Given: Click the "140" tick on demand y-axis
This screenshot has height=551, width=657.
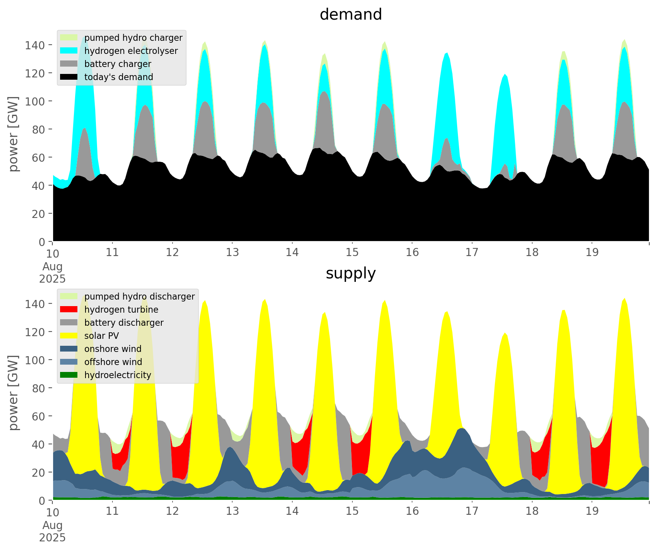Looking at the screenshot, I should [35, 45].
